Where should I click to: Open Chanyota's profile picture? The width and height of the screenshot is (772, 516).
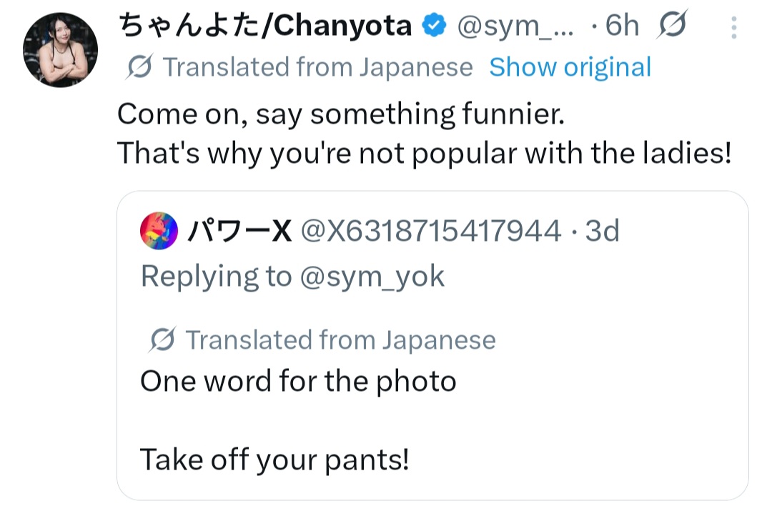(60, 49)
